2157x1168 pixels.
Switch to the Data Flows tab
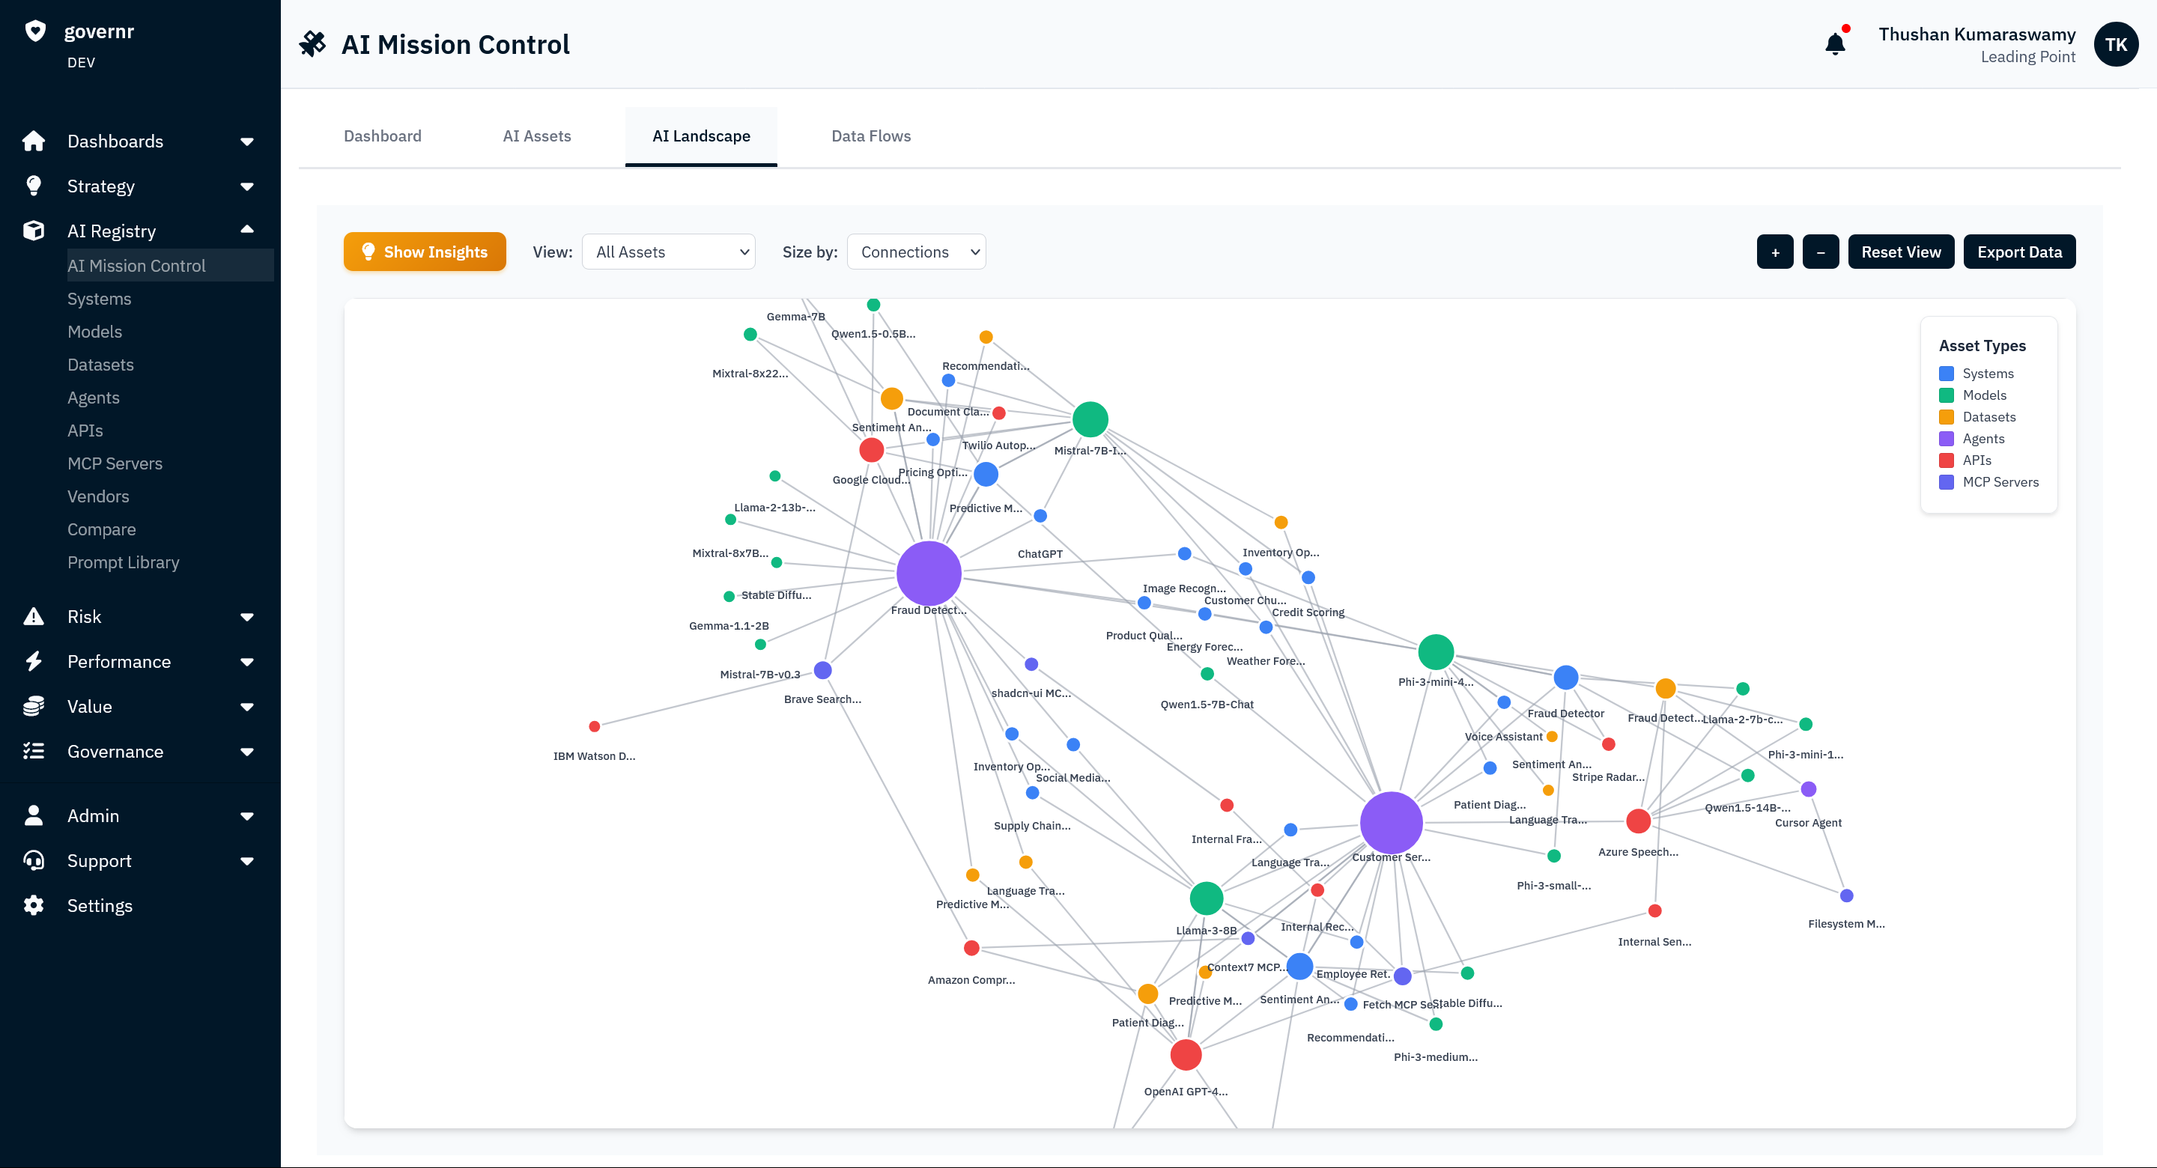coord(870,136)
